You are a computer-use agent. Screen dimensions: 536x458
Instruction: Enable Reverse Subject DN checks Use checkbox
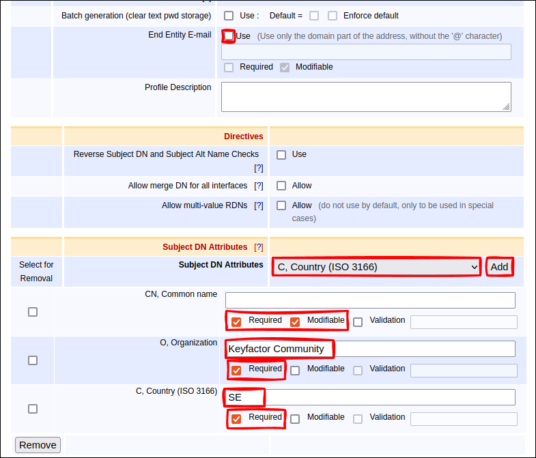point(281,155)
